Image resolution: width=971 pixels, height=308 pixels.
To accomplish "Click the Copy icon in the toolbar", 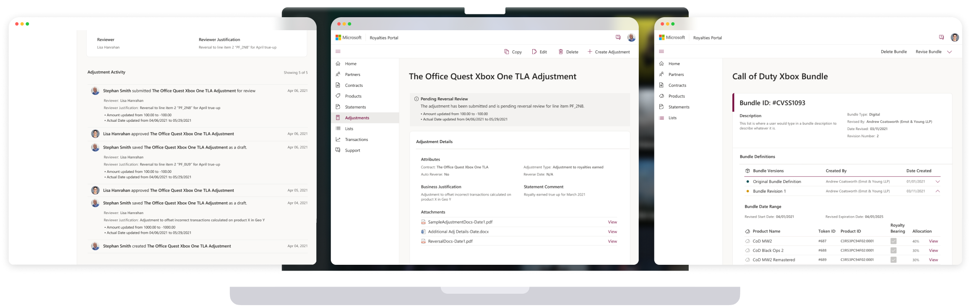I will click(x=507, y=52).
